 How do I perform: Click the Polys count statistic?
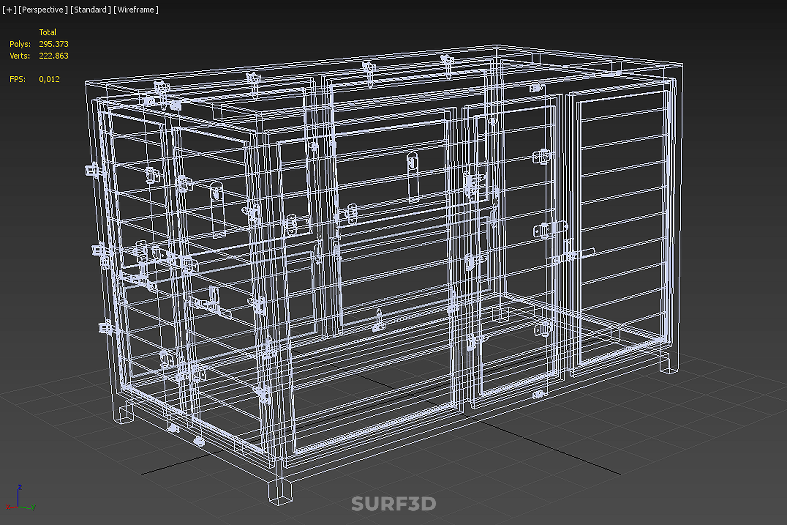(x=53, y=44)
